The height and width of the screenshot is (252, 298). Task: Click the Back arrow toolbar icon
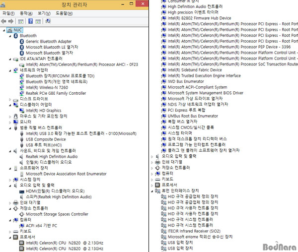(3, 21)
